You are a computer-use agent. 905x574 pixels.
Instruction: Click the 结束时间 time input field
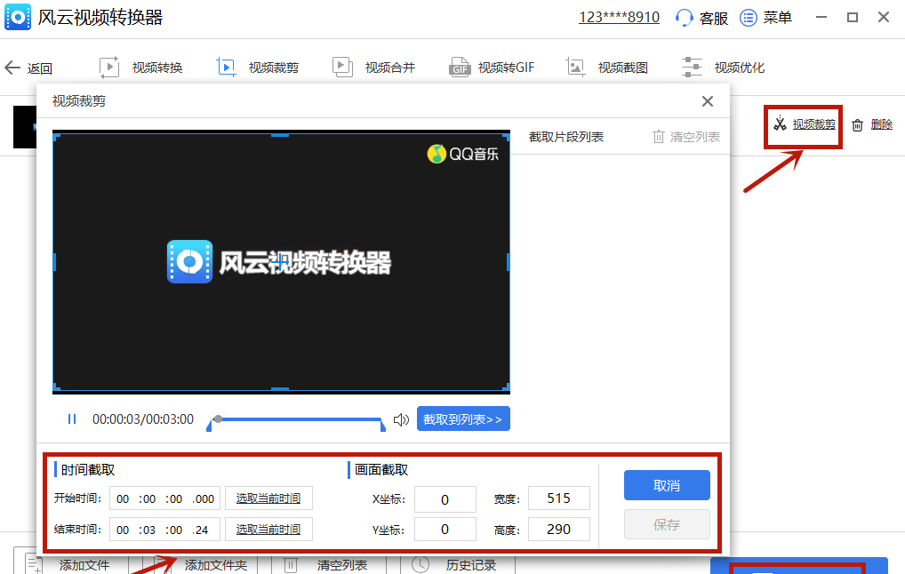[165, 529]
